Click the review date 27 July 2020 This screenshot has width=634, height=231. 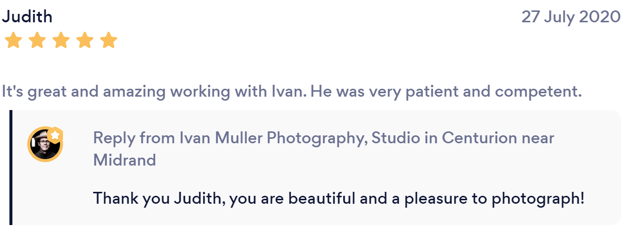(571, 17)
